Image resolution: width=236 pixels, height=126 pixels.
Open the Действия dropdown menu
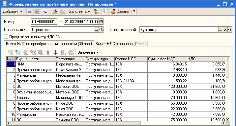point(13,12)
